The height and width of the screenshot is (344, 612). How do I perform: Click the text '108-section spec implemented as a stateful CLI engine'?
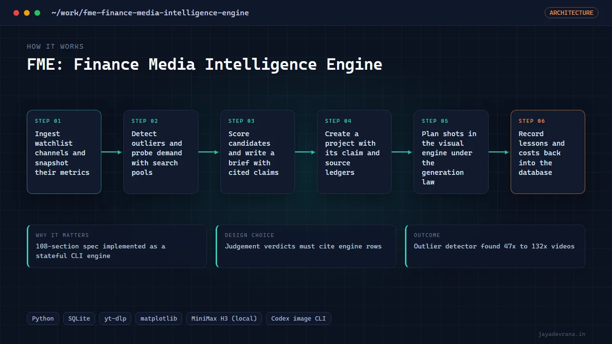[x=100, y=251]
